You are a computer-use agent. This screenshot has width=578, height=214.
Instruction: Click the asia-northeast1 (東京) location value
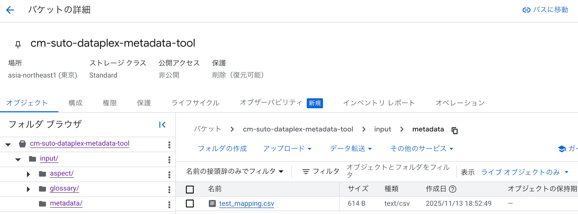pyautogui.click(x=43, y=75)
